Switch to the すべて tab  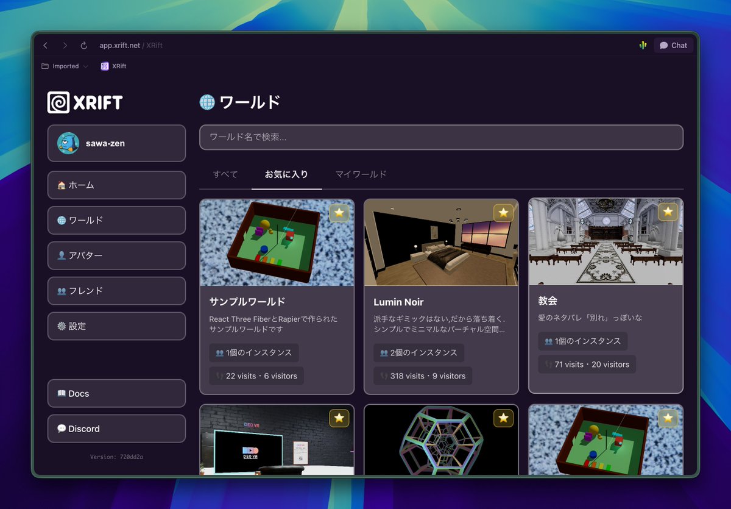tap(225, 174)
